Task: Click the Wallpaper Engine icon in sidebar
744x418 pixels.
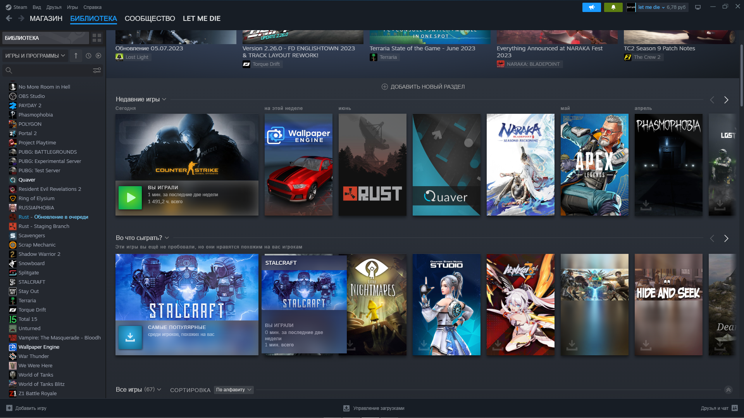Action: [13, 347]
